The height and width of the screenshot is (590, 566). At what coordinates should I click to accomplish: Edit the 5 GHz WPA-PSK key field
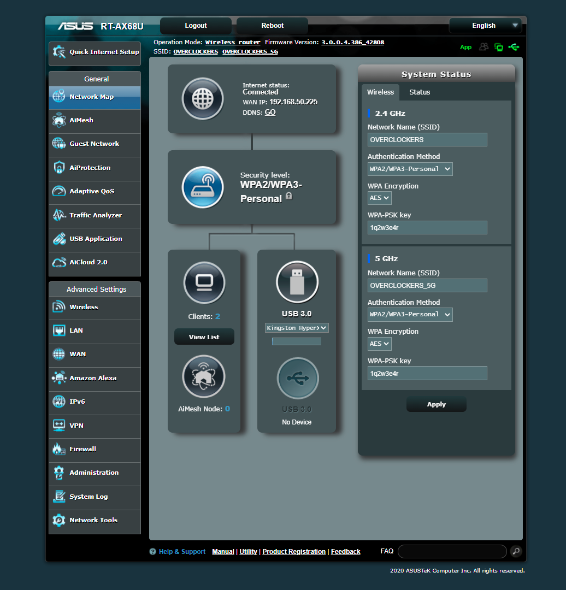(427, 373)
